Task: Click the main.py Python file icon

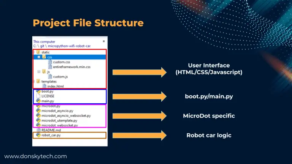Action: 38,101
